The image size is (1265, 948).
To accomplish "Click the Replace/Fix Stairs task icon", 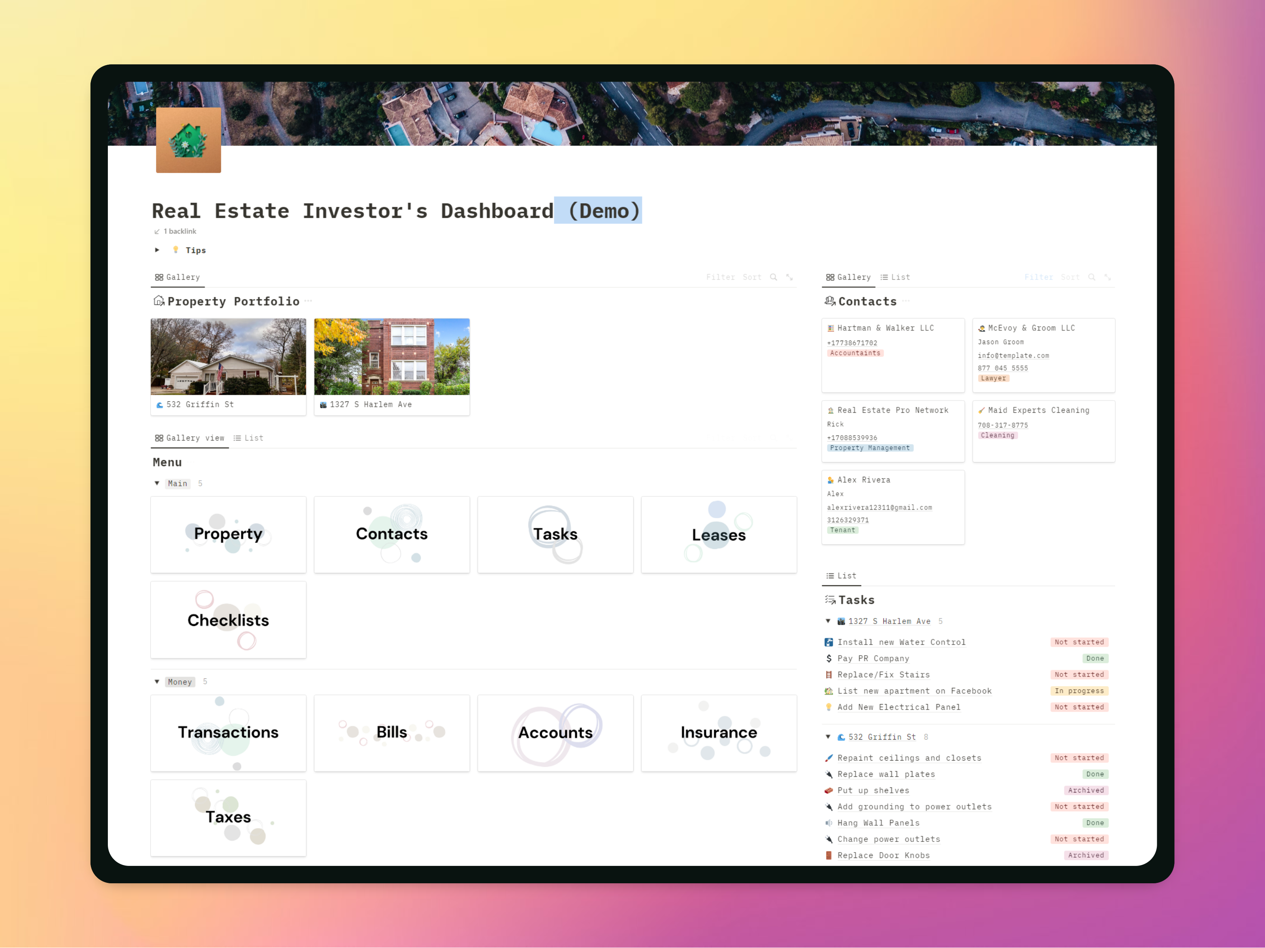I will pyautogui.click(x=829, y=675).
